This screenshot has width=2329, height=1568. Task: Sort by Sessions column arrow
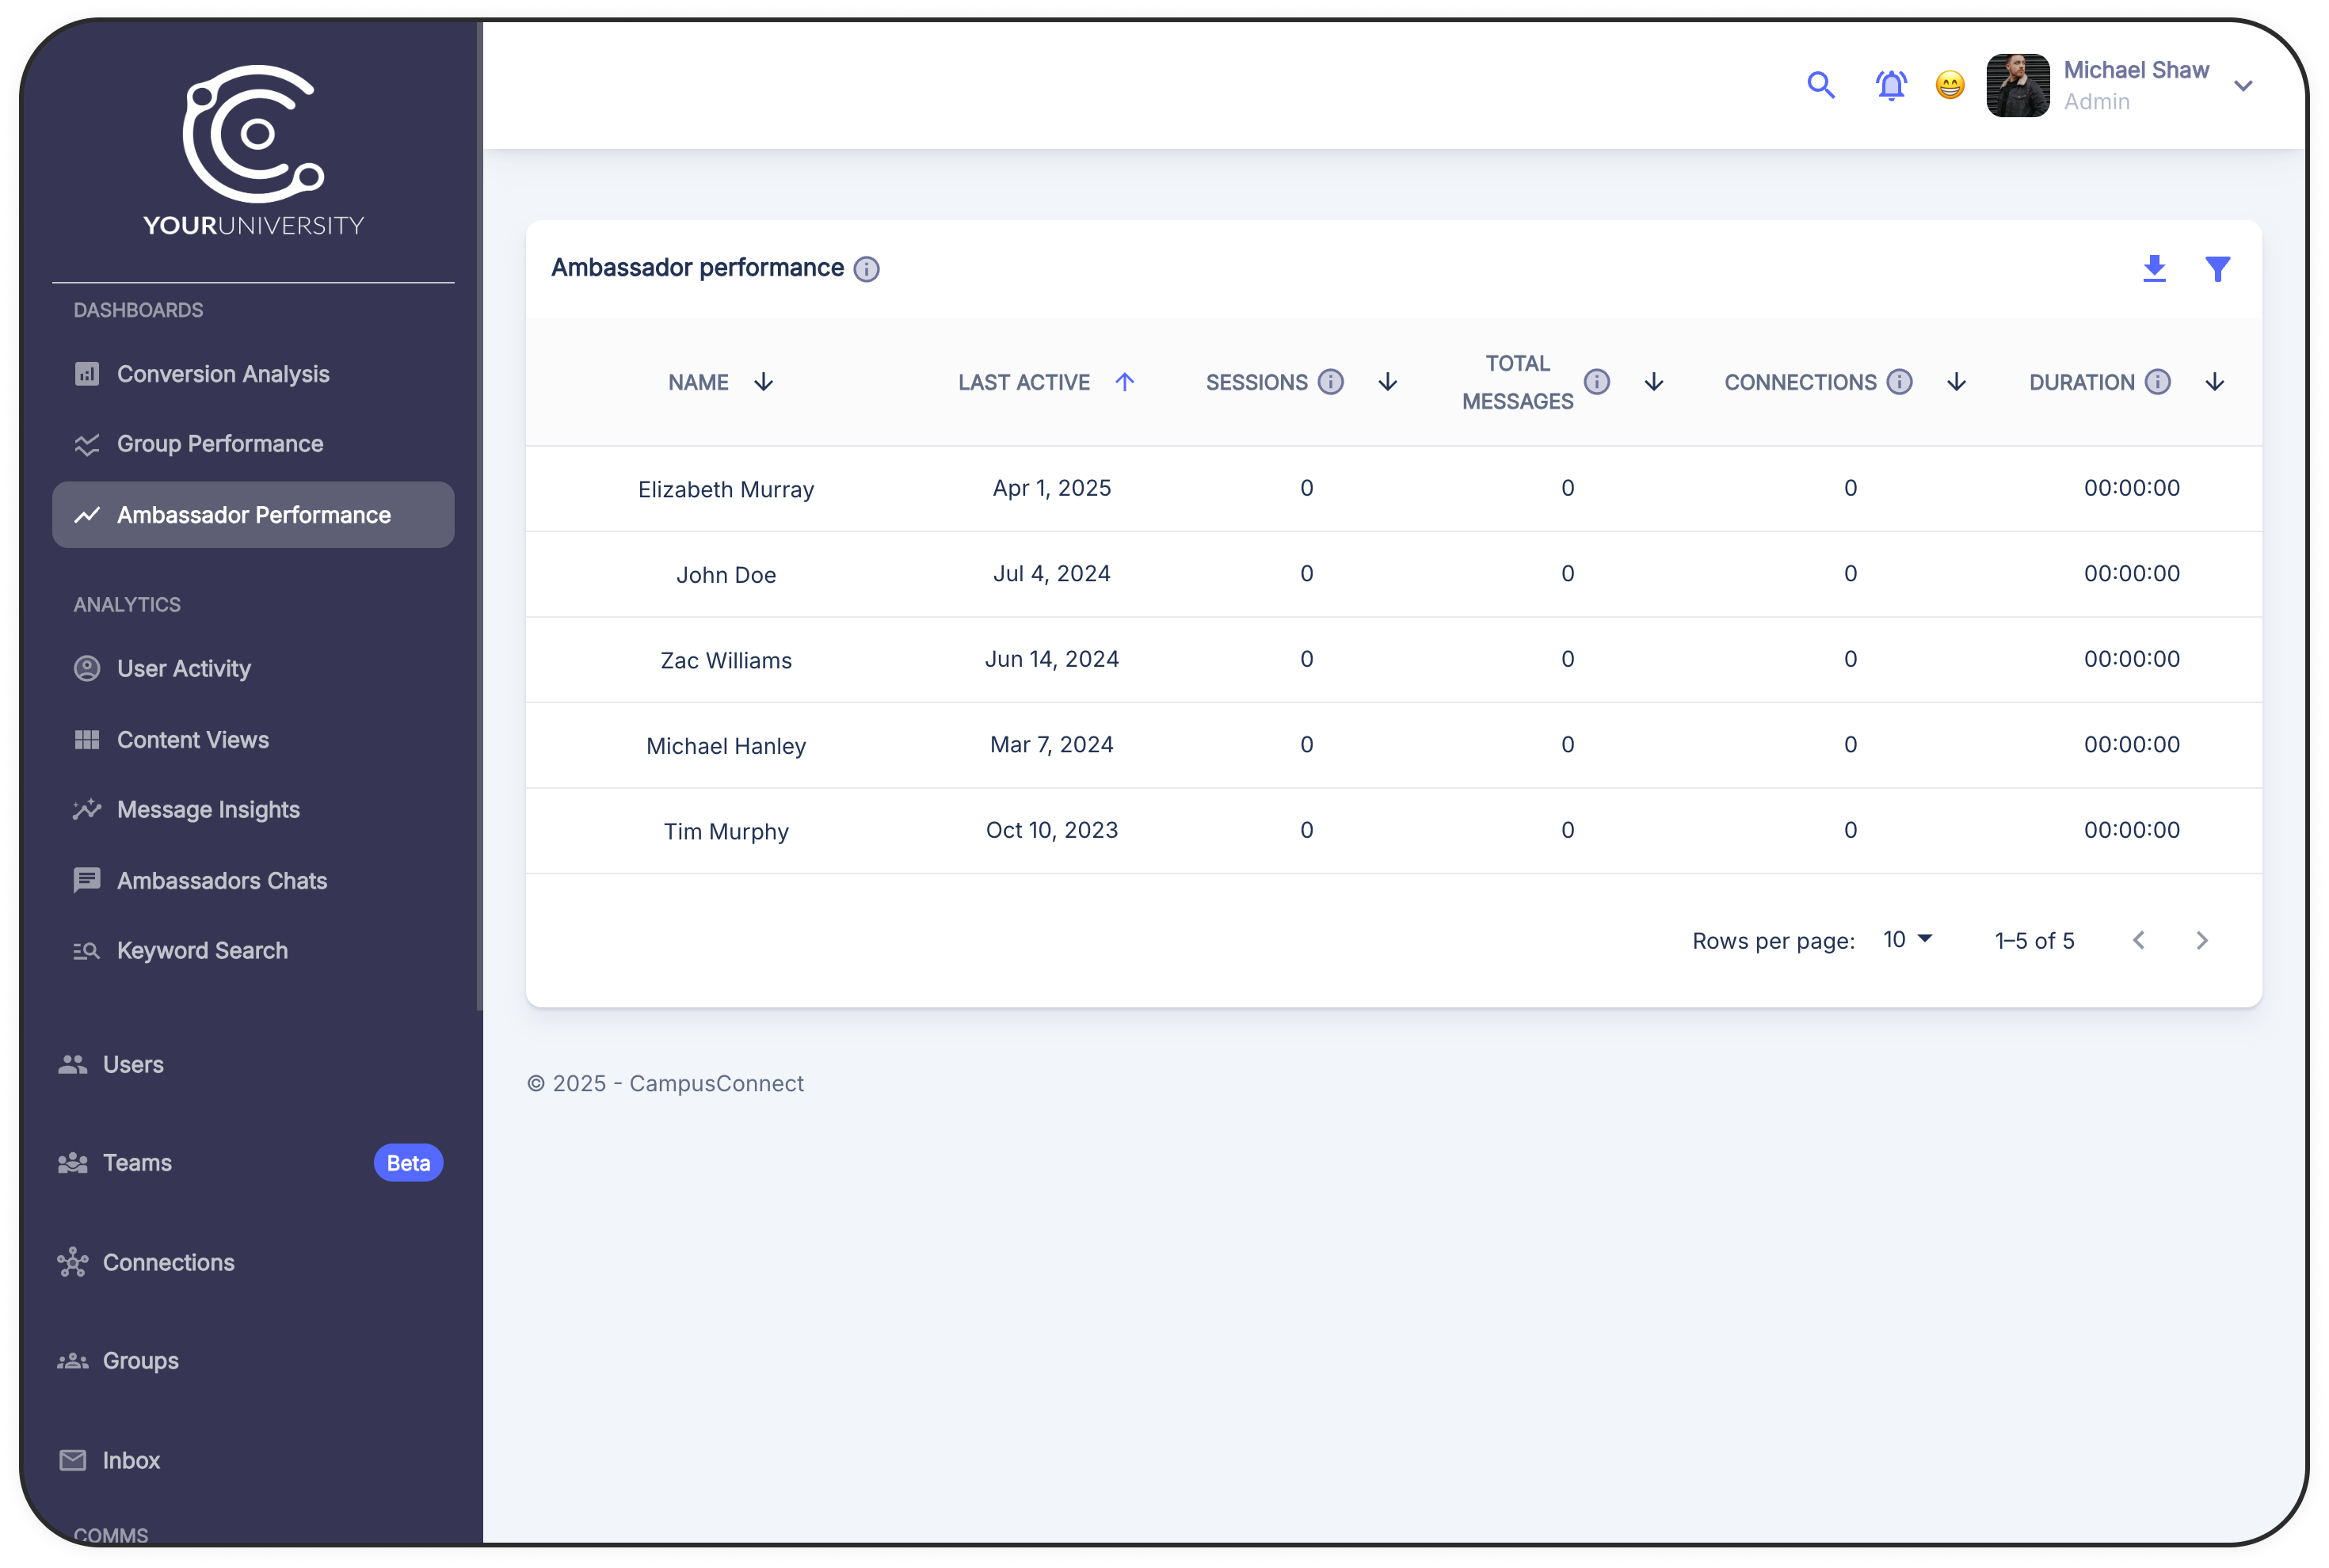coord(1388,382)
